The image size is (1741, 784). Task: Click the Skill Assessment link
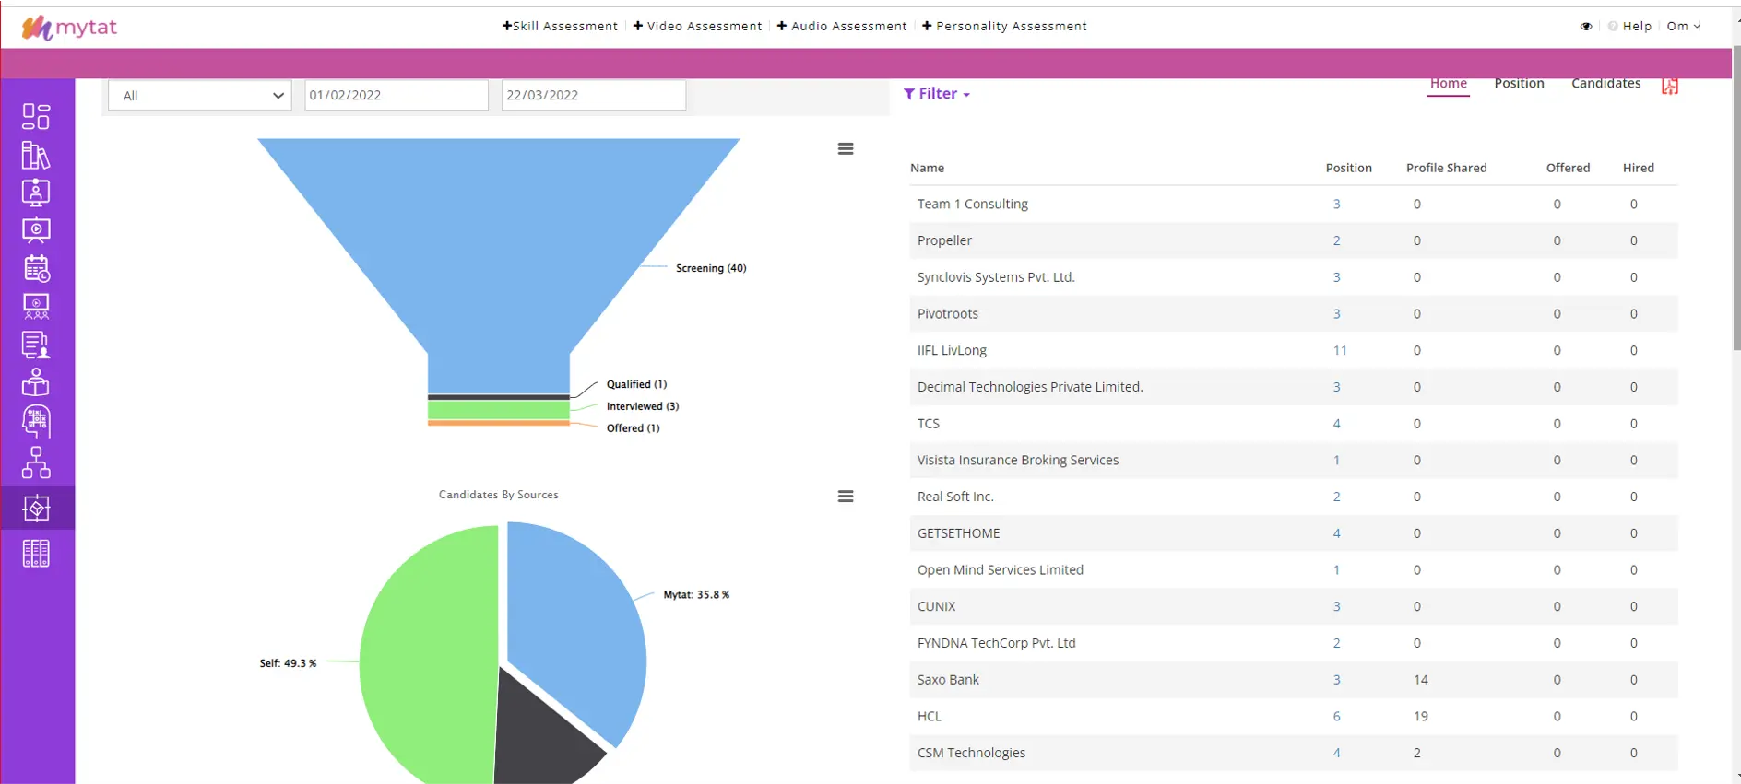560,27
